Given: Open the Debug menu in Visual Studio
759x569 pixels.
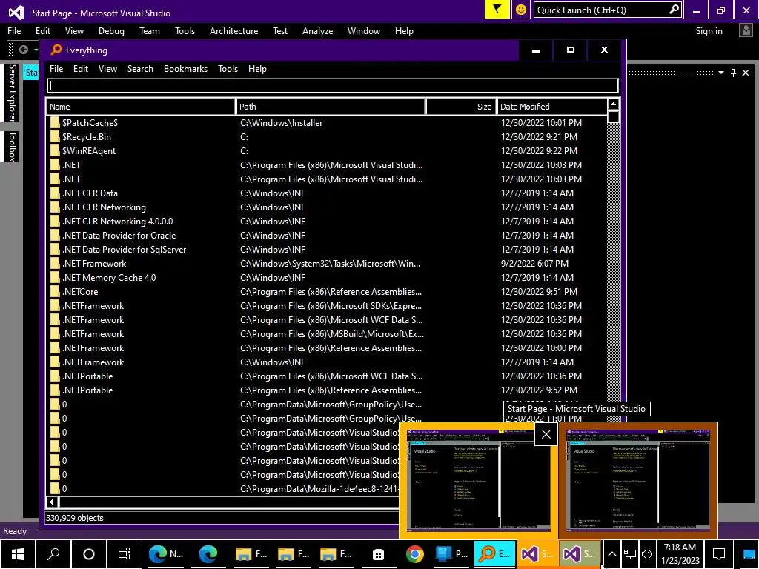Looking at the screenshot, I should click(111, 31).
